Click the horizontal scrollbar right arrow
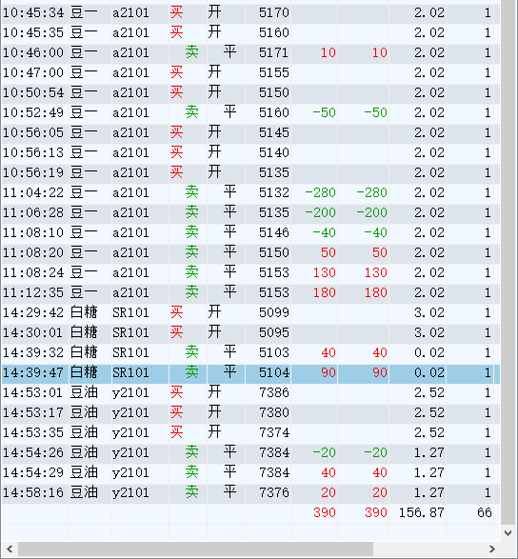The height and width of the screenshot is (559, 518). coord(492,549)
